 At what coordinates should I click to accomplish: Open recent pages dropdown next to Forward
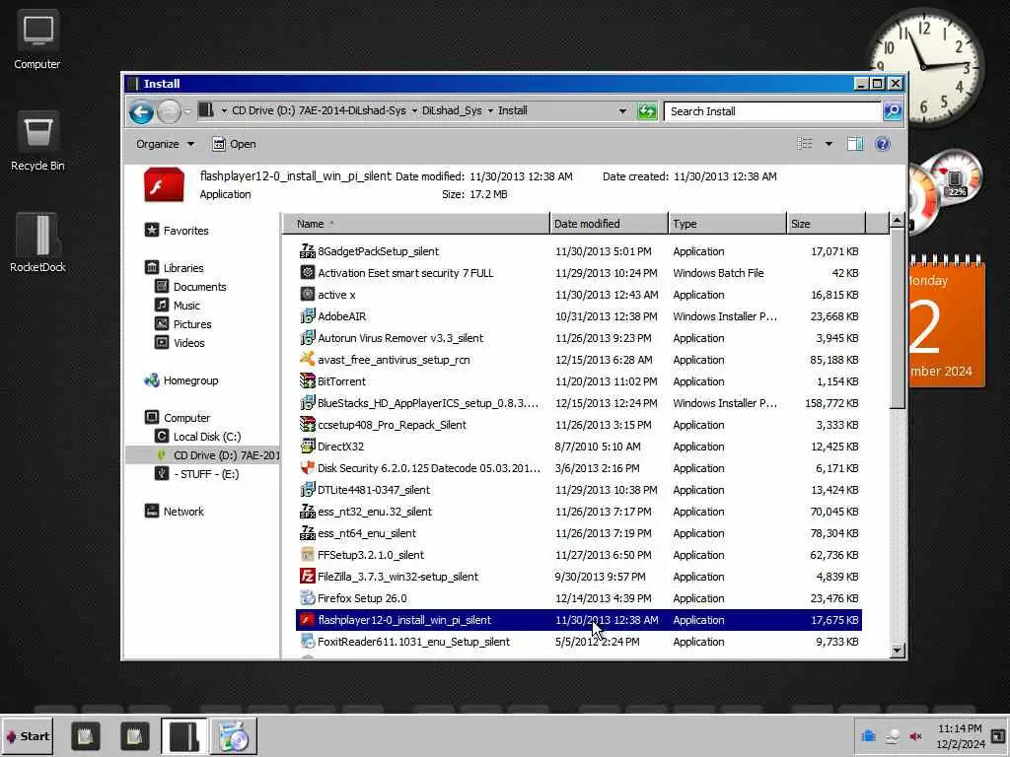tap(187, 111)
